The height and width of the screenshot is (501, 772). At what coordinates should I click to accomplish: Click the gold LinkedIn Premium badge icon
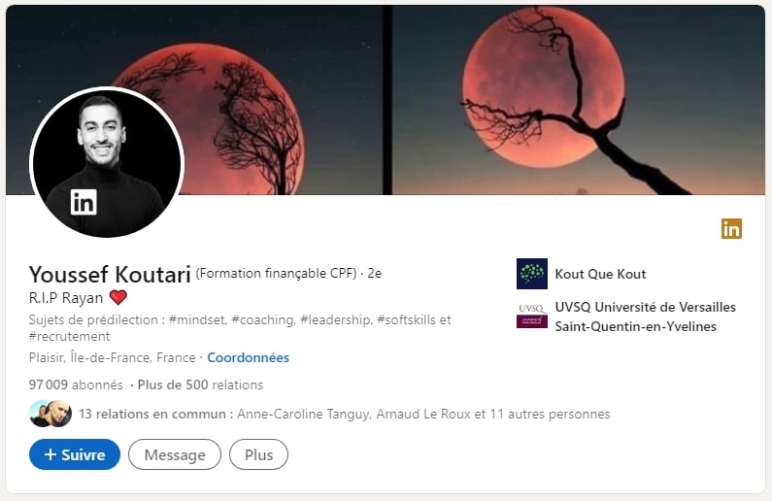pos(731,229)
